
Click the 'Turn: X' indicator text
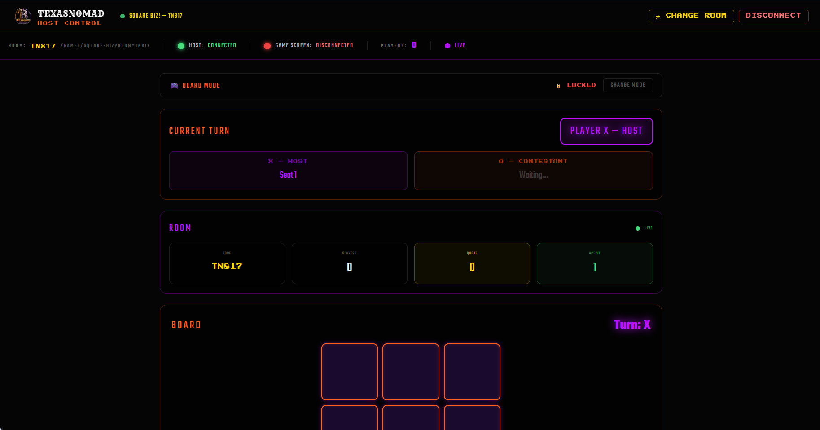(x=632, y=325)
